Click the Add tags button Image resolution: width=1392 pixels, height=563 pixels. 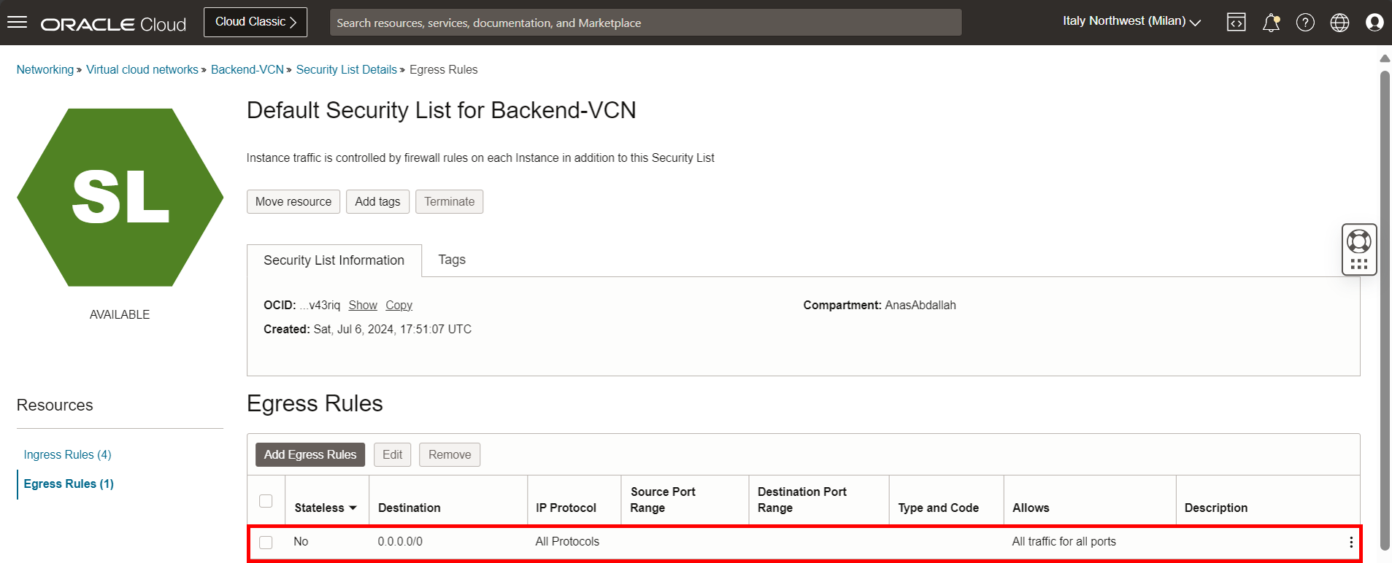click(x=377, y=201)
